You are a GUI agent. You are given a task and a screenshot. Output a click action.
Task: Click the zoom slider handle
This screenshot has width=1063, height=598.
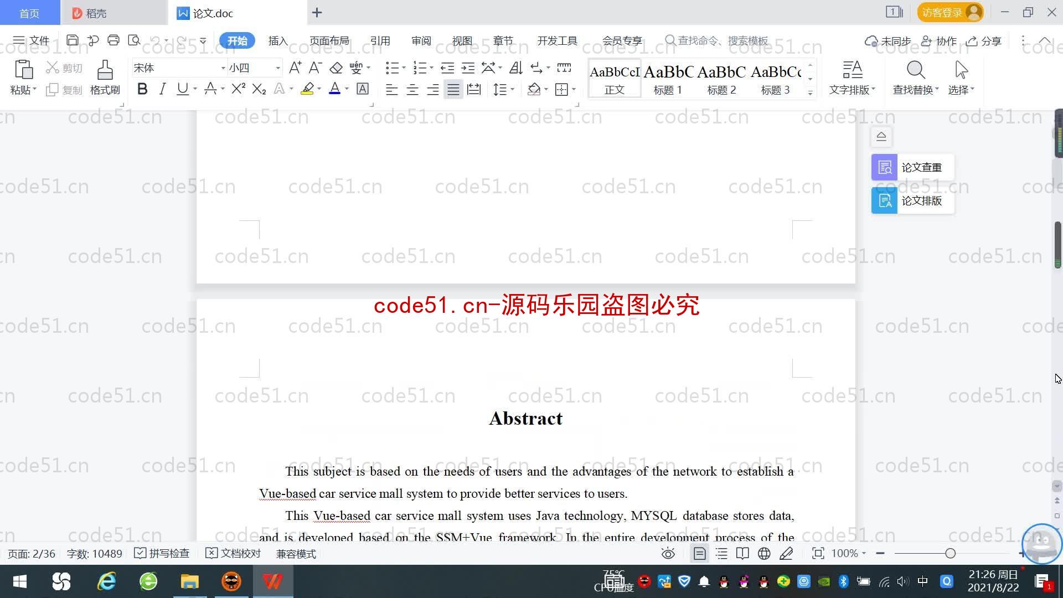coord(951,553)
